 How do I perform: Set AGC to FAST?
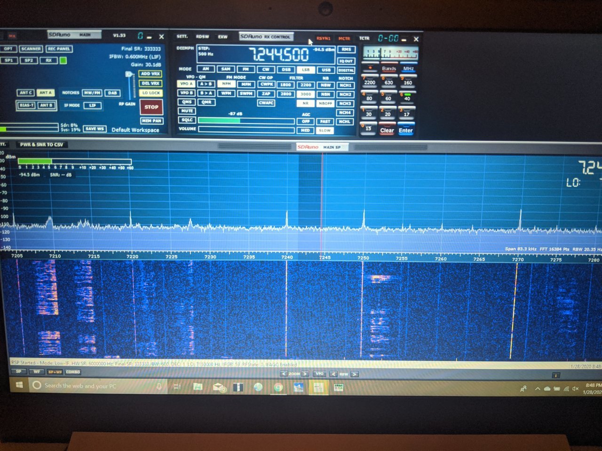click(x=325, y=122)
